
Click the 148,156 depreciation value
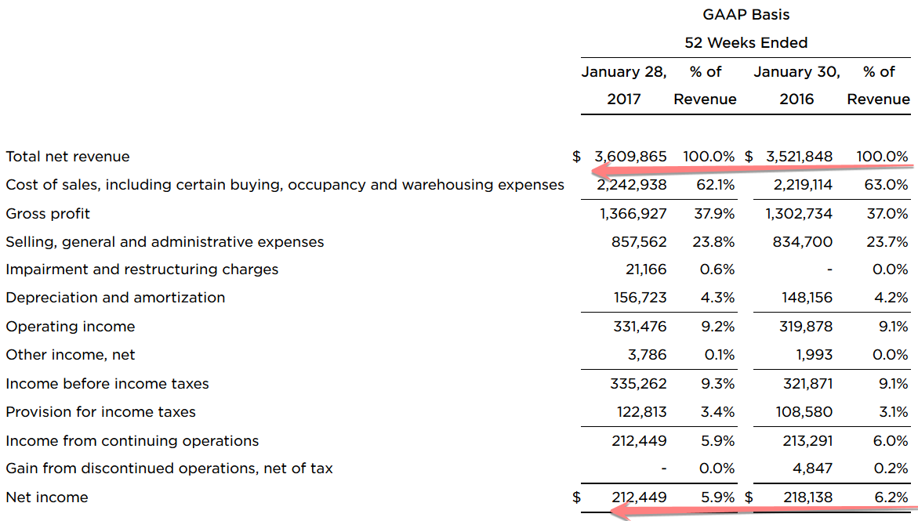pyautogui.click(x=807, y=298)
